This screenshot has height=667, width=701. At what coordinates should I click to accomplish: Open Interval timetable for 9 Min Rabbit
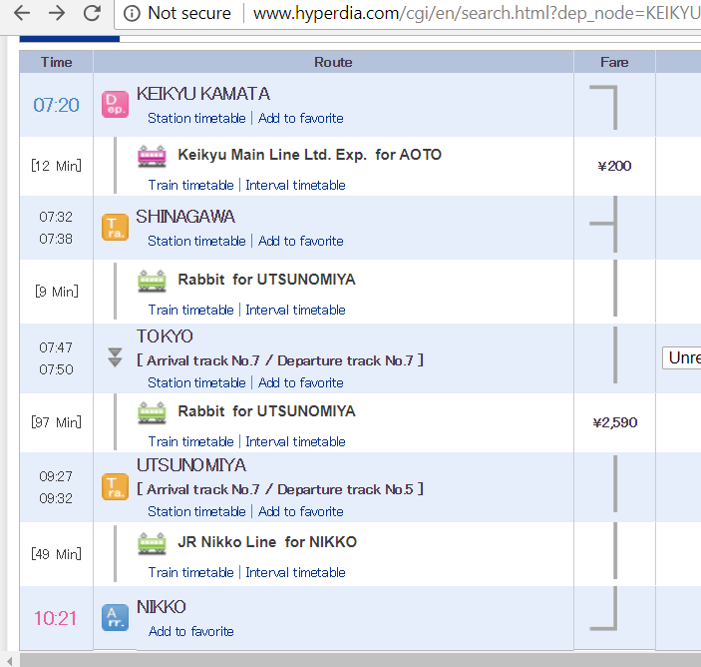pos(295,310)
